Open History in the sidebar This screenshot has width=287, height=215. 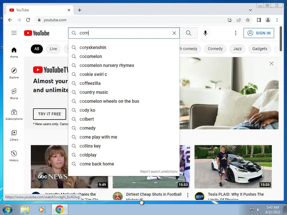(14, 156)
